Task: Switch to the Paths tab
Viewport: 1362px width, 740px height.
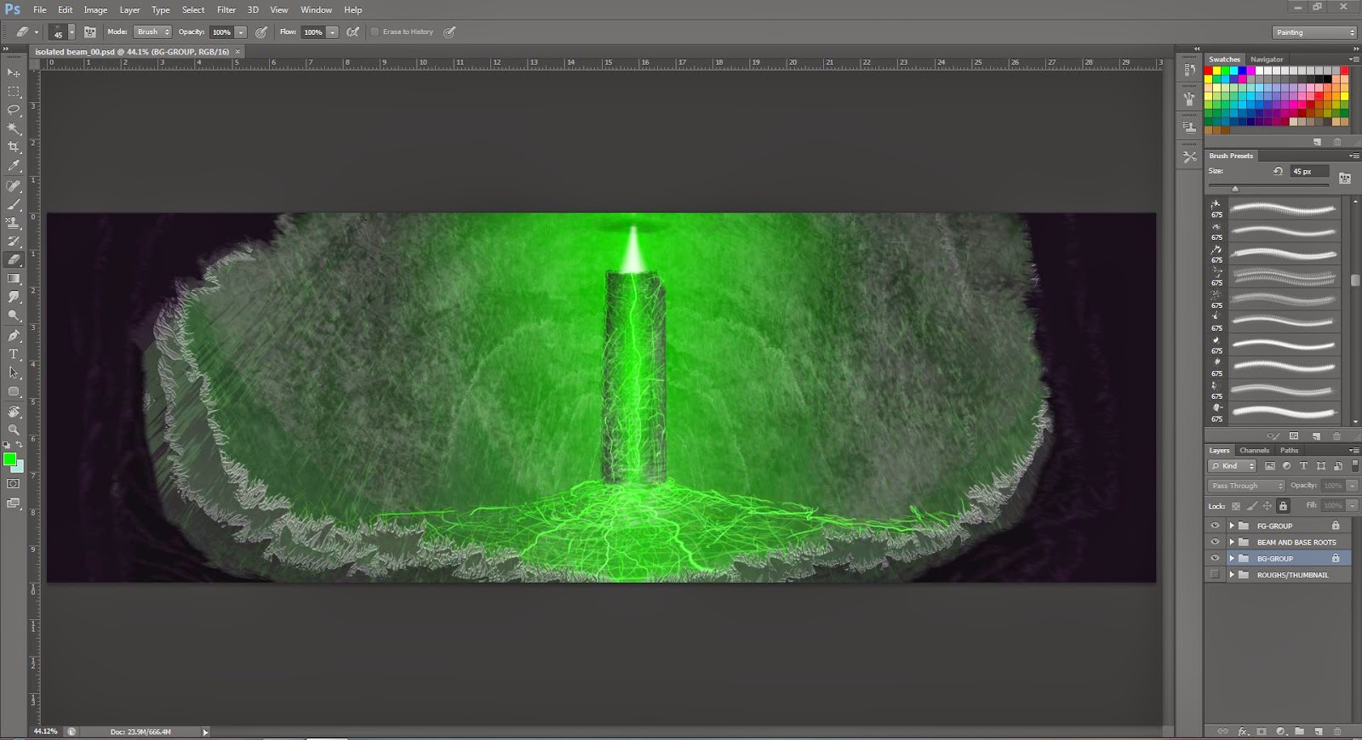Action: click(1290, 450)
